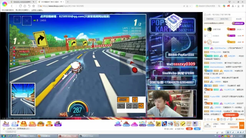
Task: Open the Windows Start button
Action: point(3,136)
